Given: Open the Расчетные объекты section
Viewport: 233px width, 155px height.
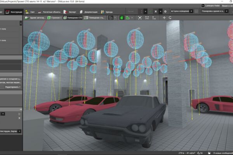Looking at the screenshot, I should tap(49, 12).
